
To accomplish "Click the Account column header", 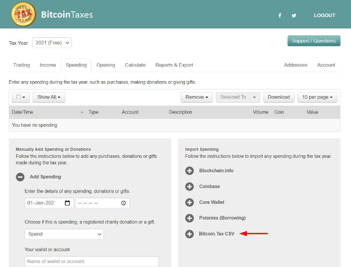I will pyautogui.click(x=130, y=112).
